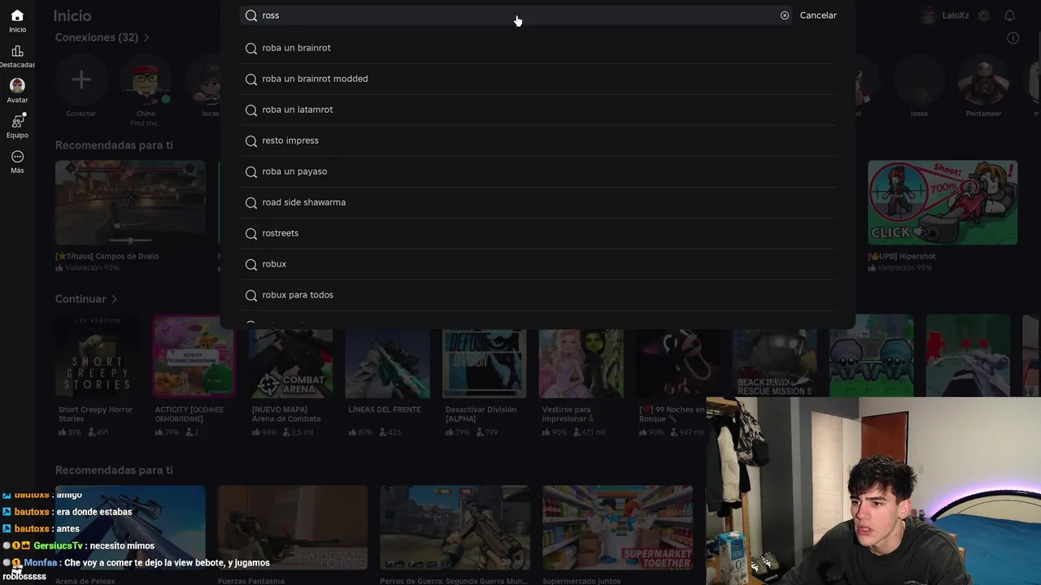Open the LaloXz profile avatar
Viewport: 1041px width, 585px height.
[x=929, y=15]
